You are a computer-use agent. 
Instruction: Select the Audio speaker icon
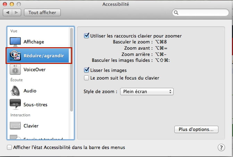(x=15, y=91)
